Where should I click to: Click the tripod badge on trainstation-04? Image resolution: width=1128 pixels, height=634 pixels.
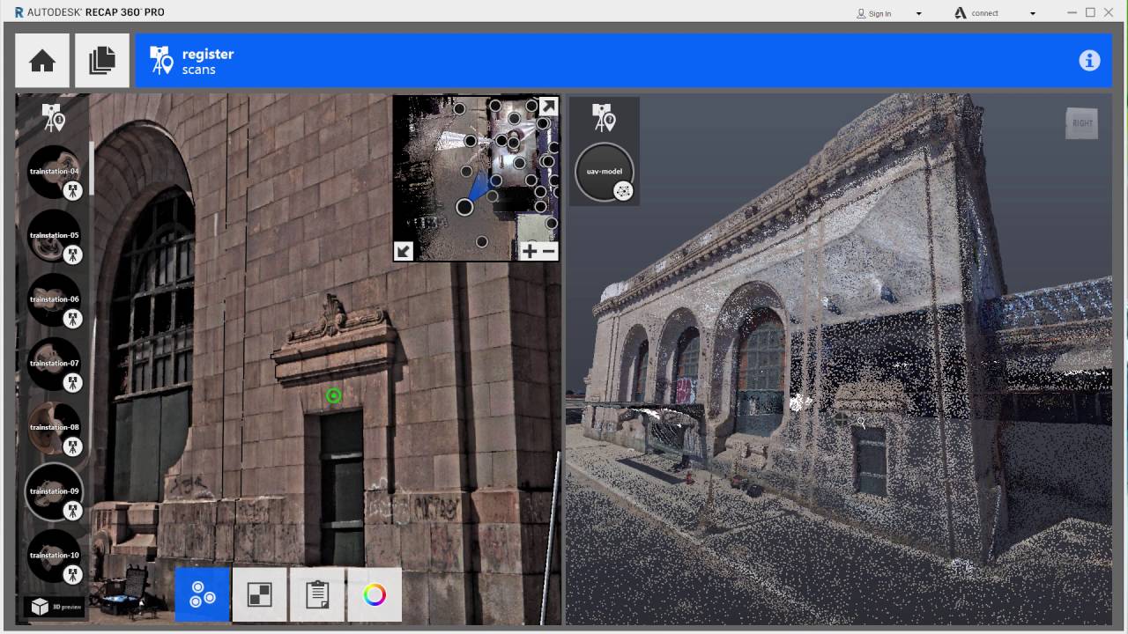(x=73, y=190)
